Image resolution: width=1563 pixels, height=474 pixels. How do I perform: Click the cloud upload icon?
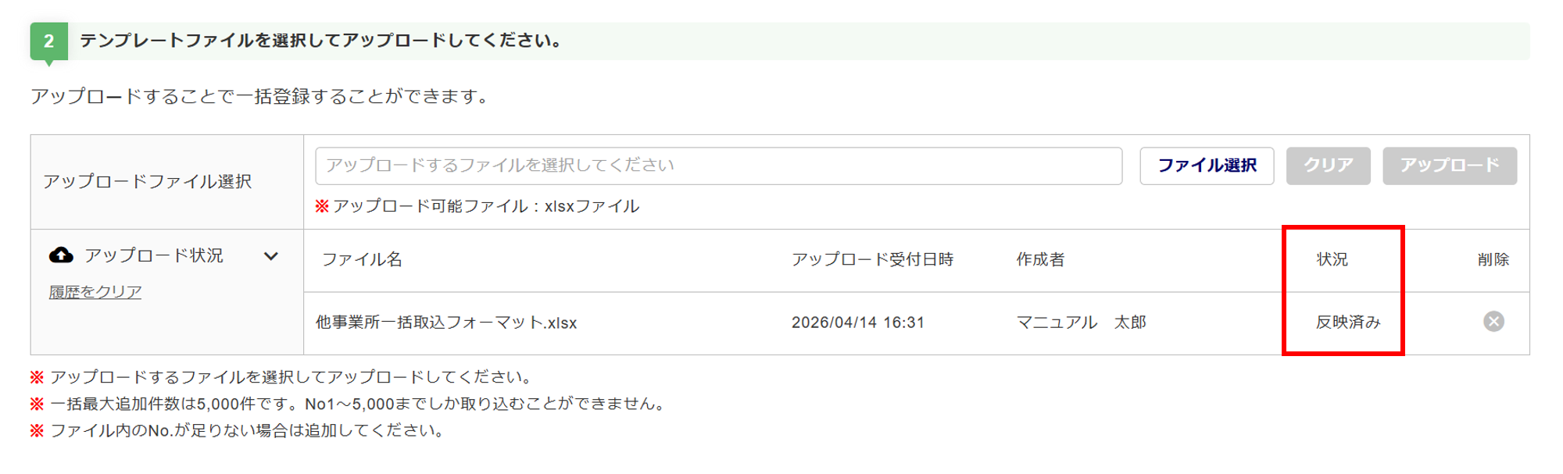tap(61, 255)
